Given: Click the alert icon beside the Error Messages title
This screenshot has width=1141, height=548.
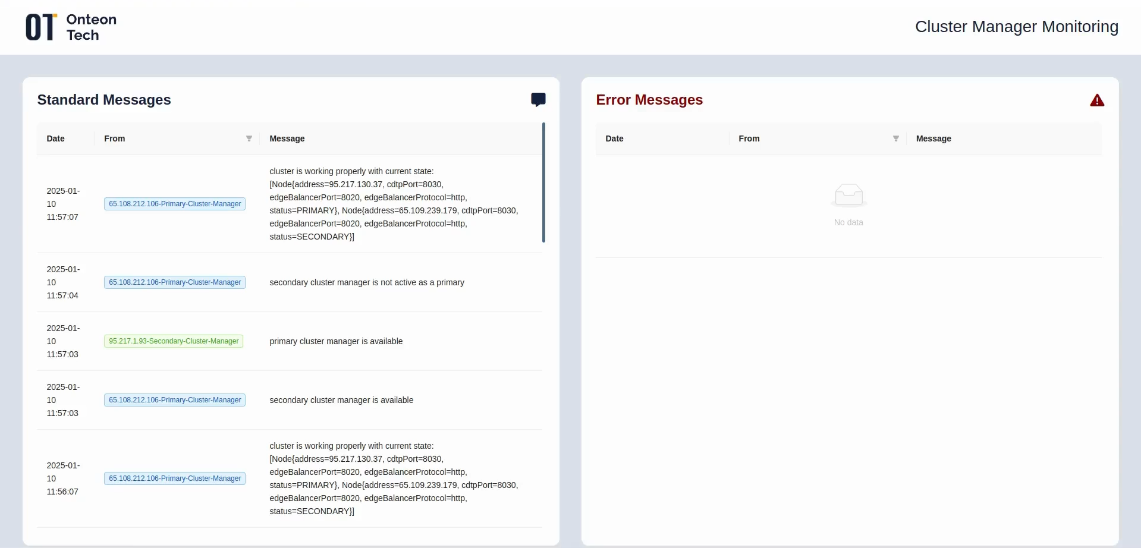Looking at the screenshot, I should 1096,100.
